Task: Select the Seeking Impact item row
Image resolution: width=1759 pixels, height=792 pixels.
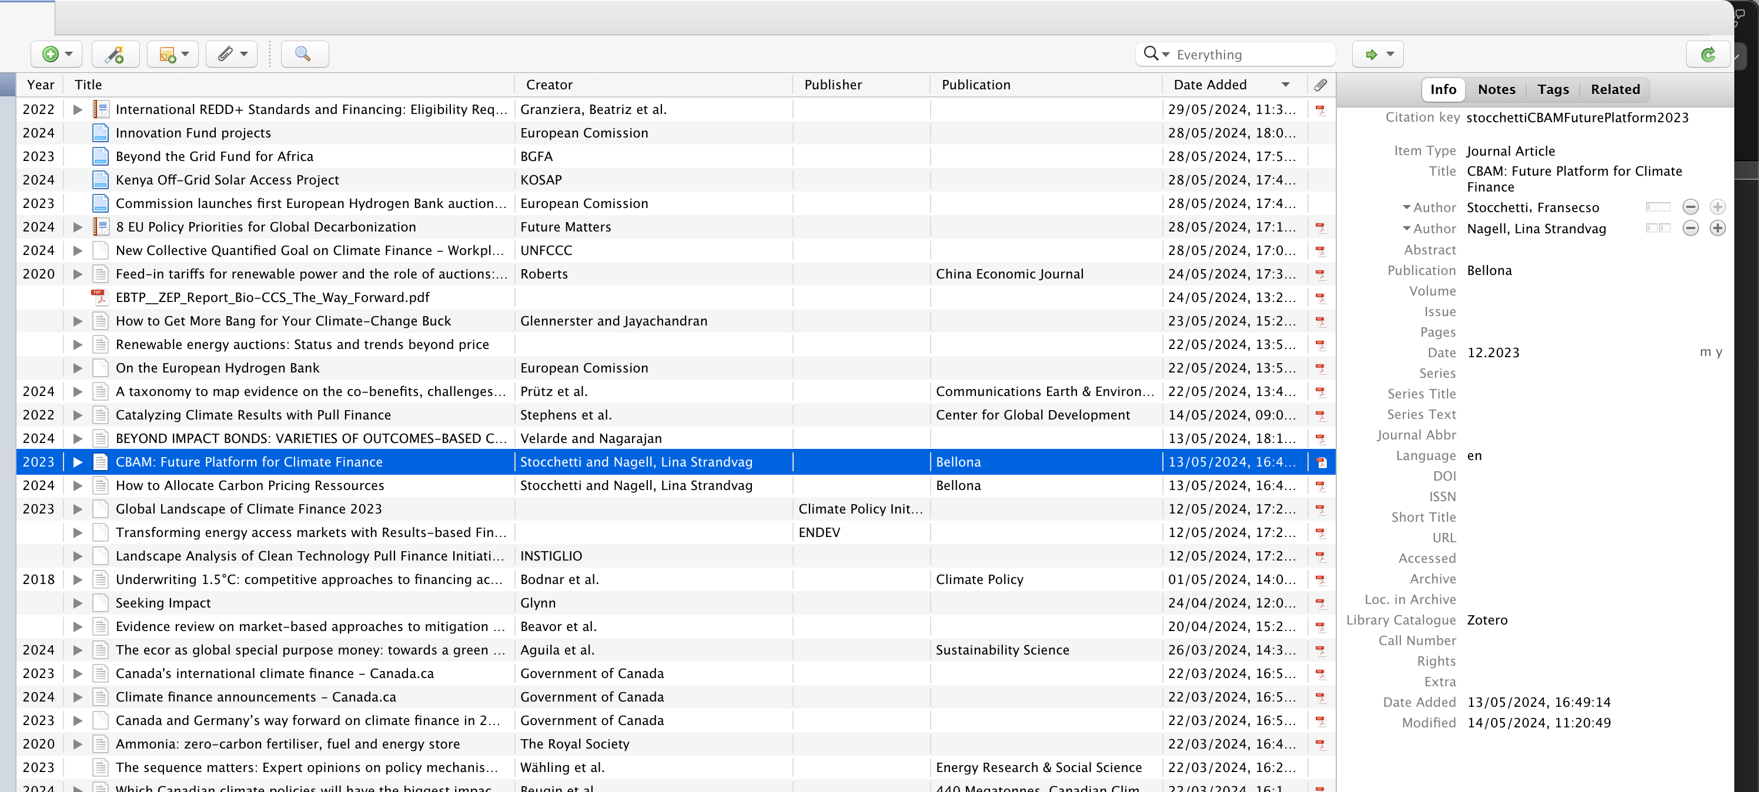Action: tap(675, 603)
